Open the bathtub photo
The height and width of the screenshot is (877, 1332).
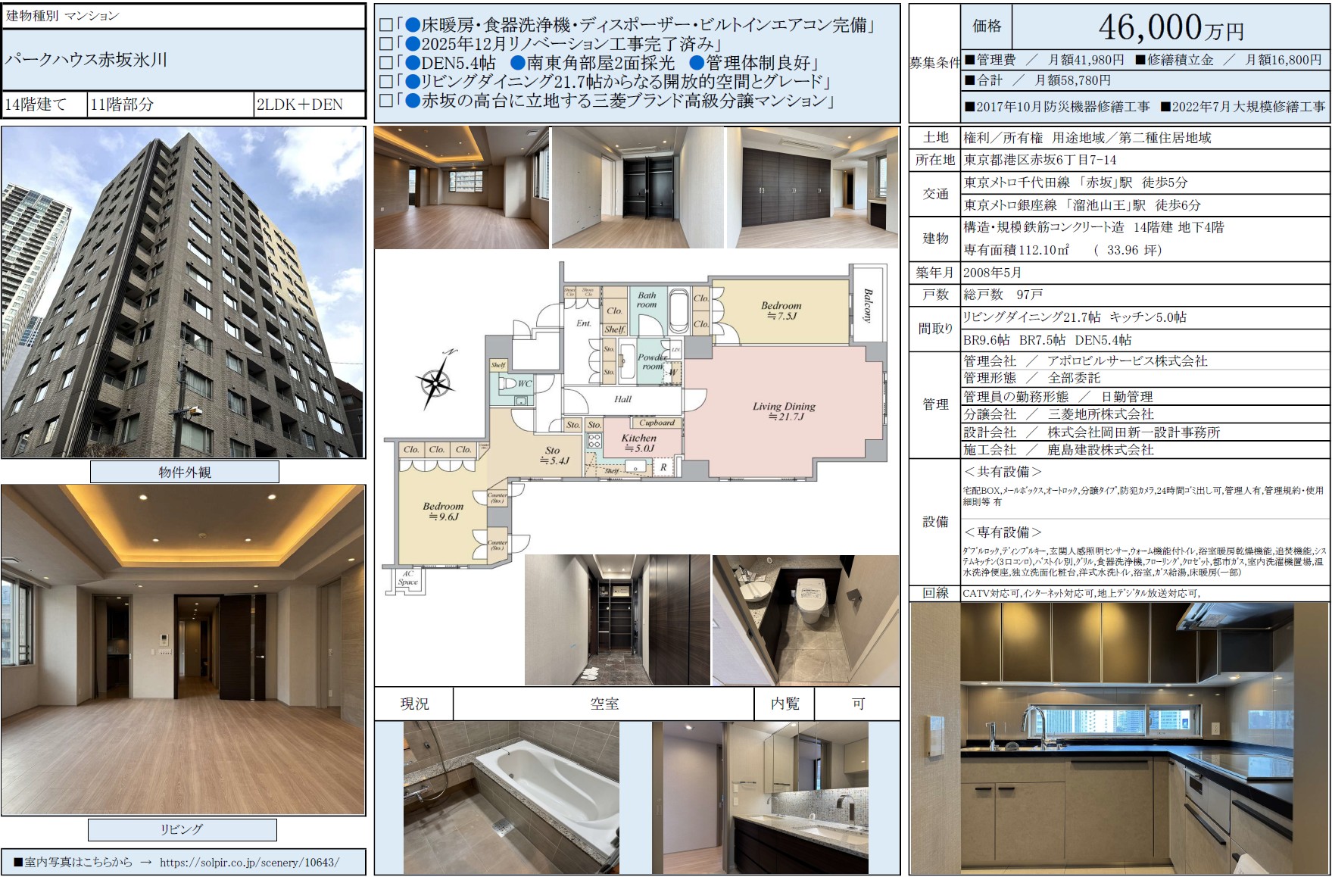(x=511, y=797)
